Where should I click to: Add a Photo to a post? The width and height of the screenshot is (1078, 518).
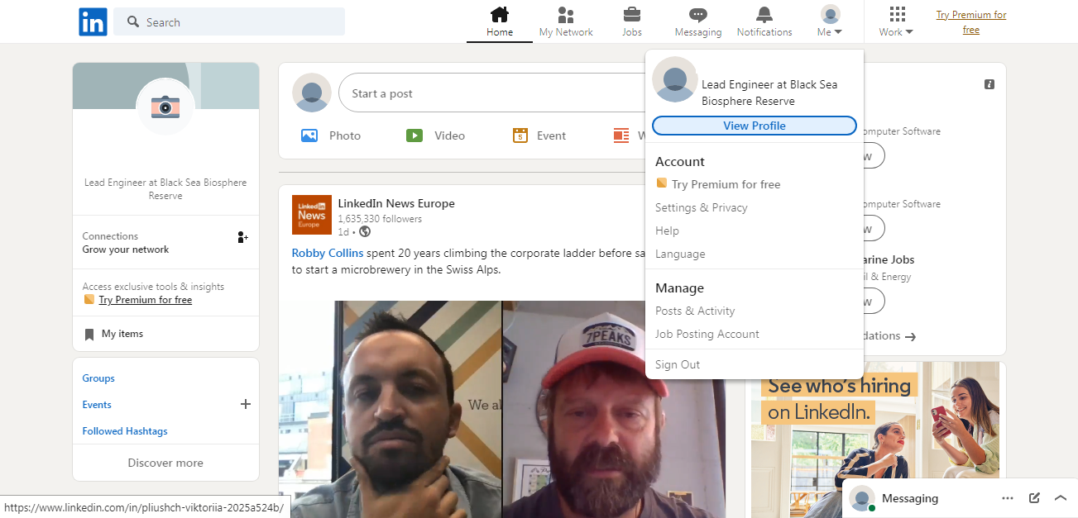click(331, 135)
